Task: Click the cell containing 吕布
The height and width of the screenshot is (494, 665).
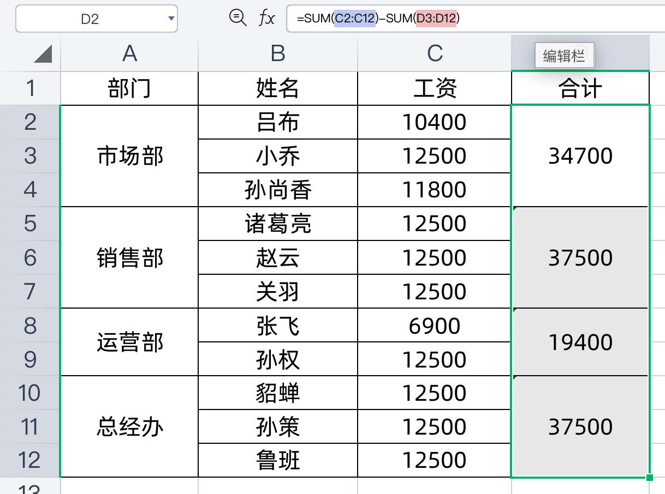Action: (278, 122)
